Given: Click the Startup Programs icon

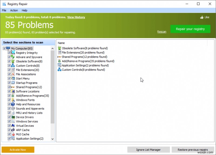Looking at the screenshot, I should pyautogui.click(x=13, y=83).
